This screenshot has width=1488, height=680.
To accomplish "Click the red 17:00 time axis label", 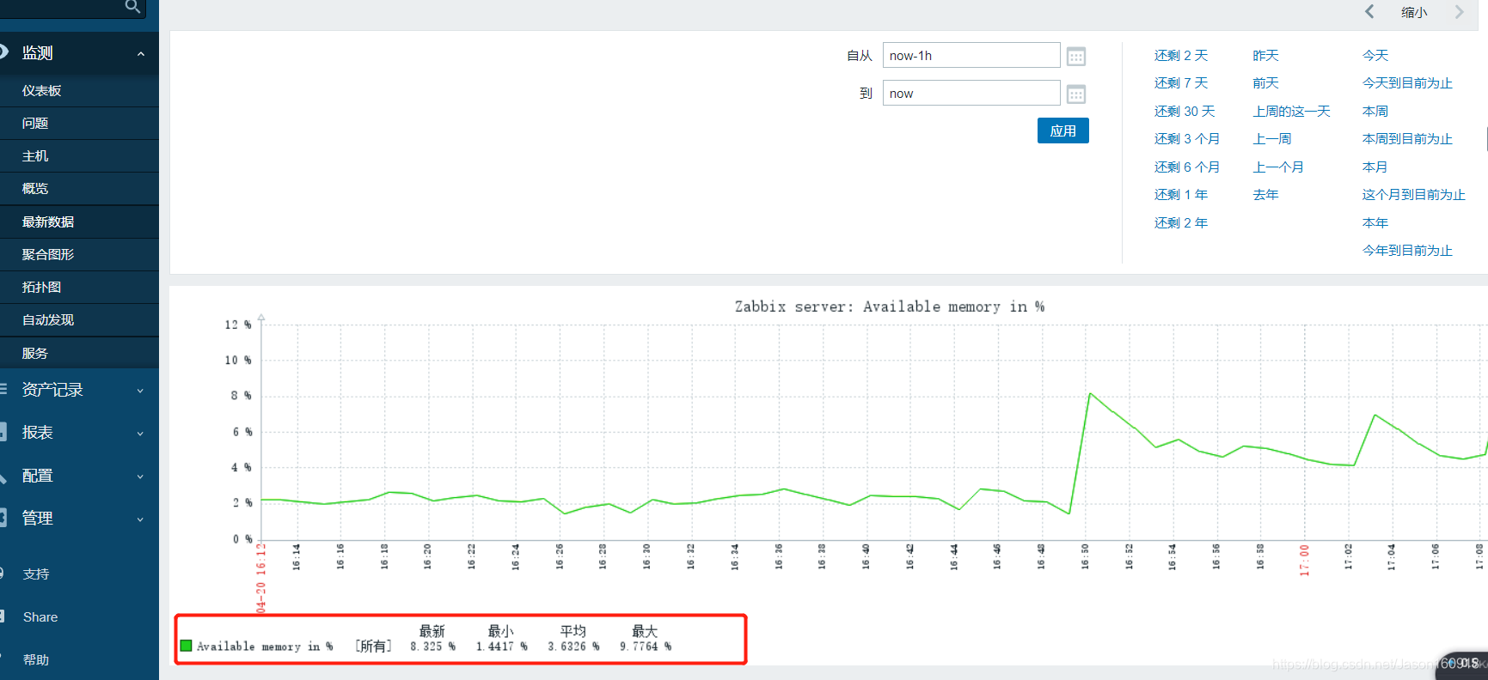I will point(1304,560).
